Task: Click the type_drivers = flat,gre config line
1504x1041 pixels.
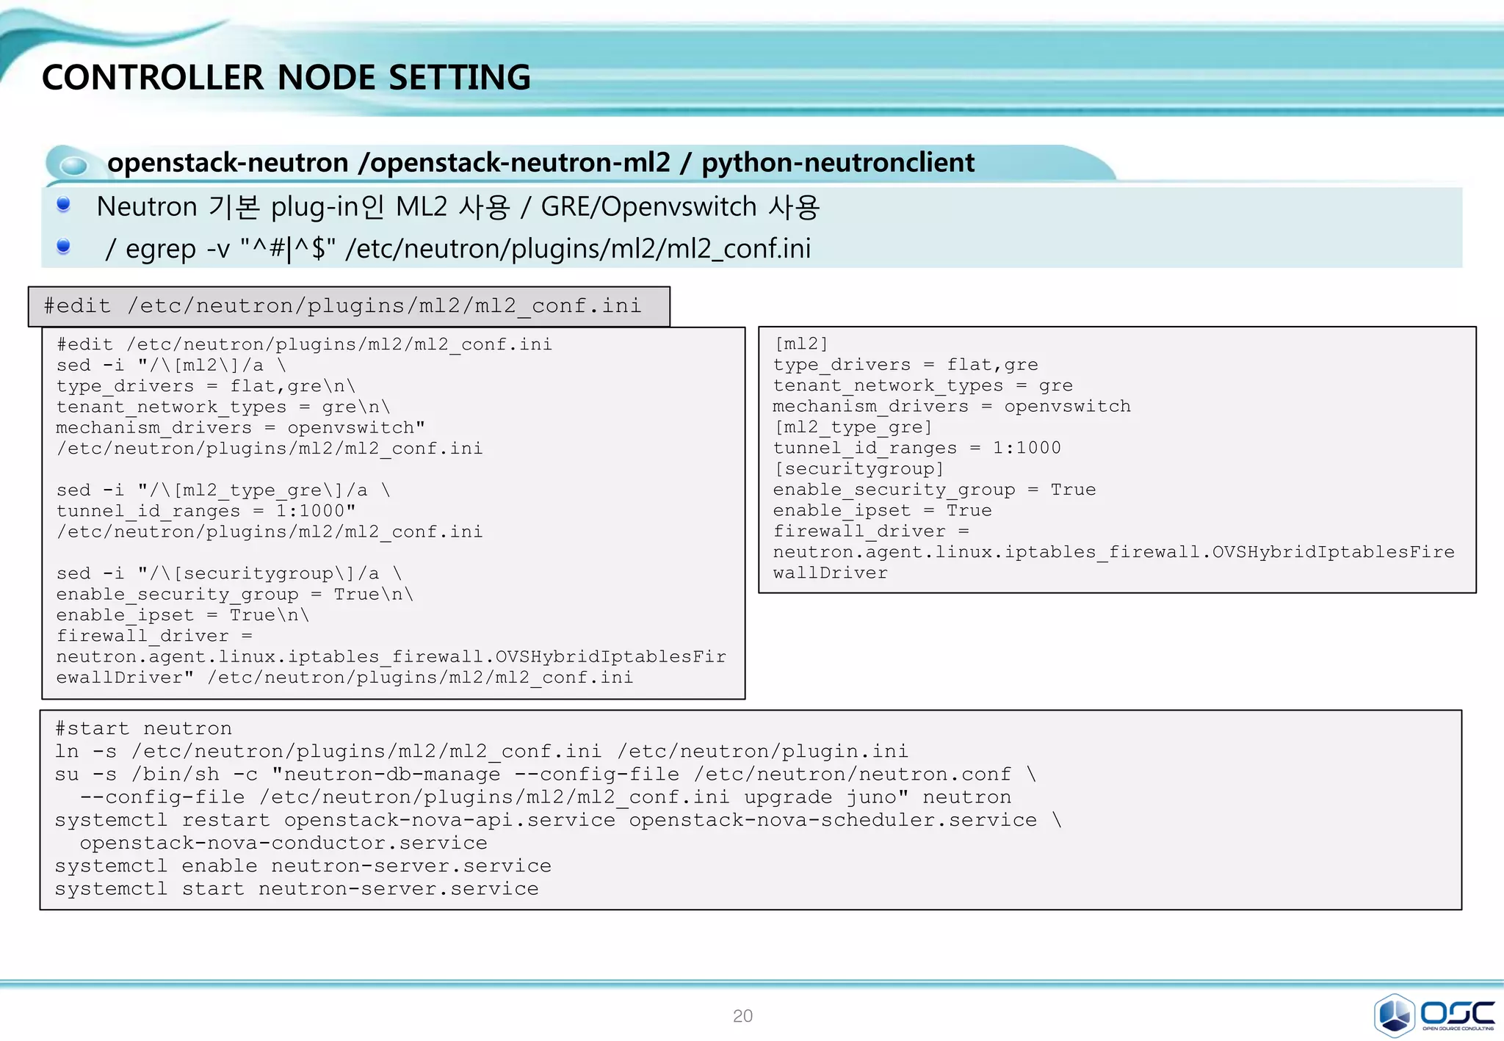Action: pyautogui.click(x=905, y=365)
